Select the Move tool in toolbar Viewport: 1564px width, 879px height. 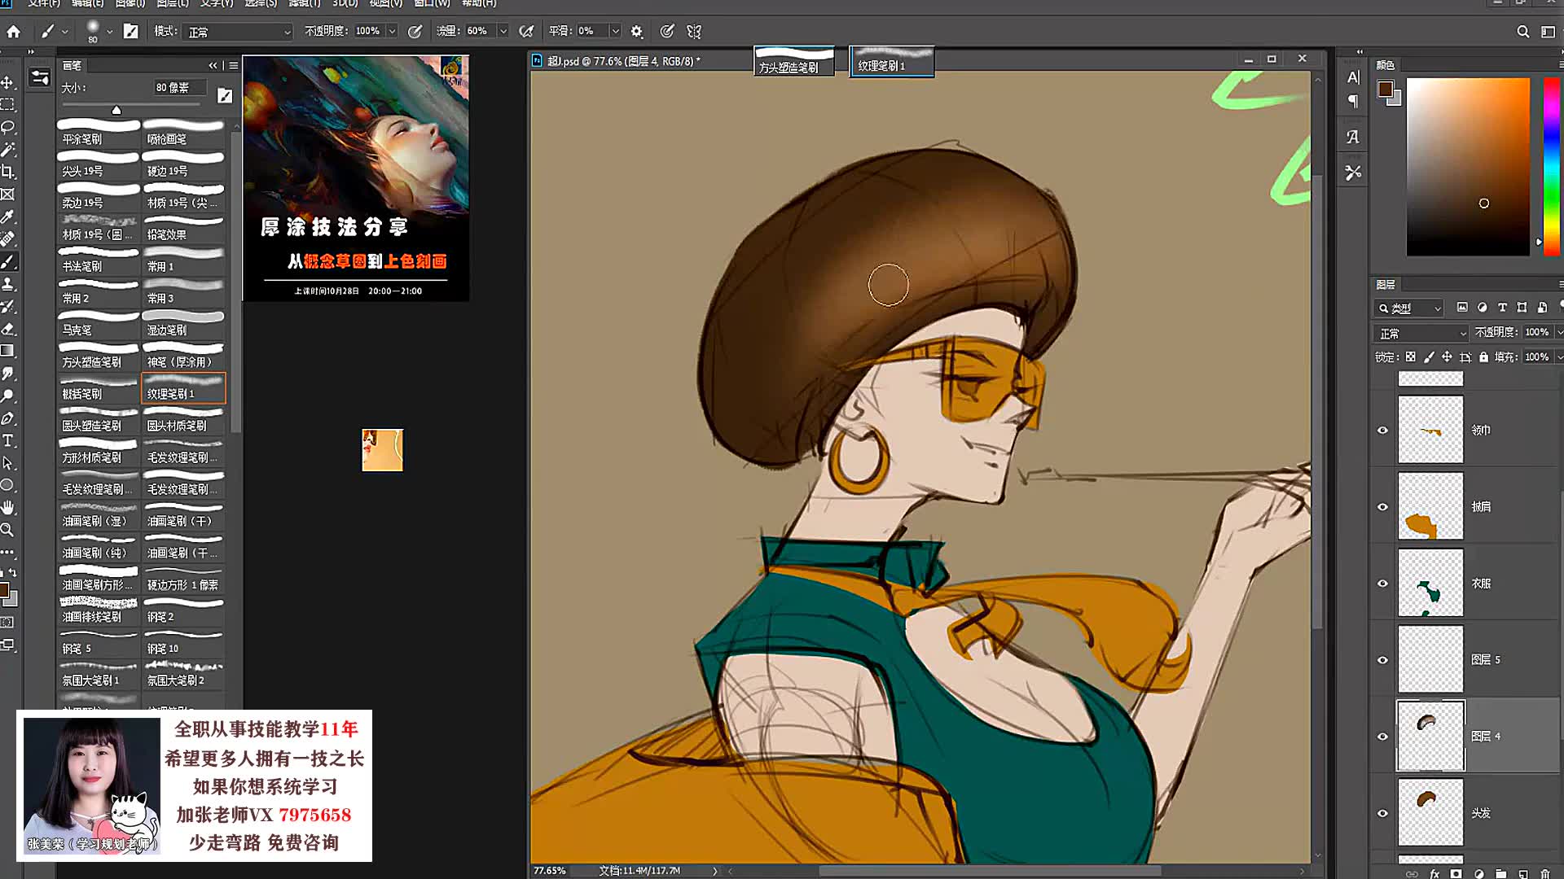[7, 83]
